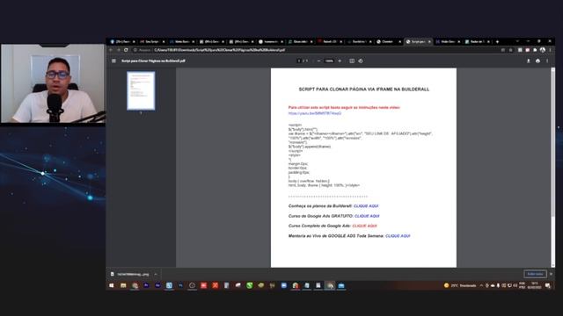The height and width of the screenshot is (316, 563).
Task: Switch to the 'Radar de' browser tab
Action: [x=477, y=41]
